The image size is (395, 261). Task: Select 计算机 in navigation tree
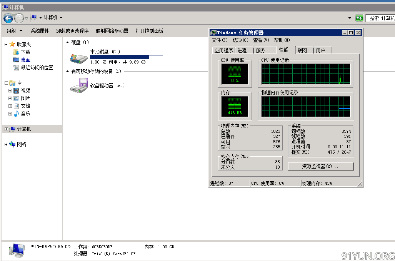click(24, 129)
